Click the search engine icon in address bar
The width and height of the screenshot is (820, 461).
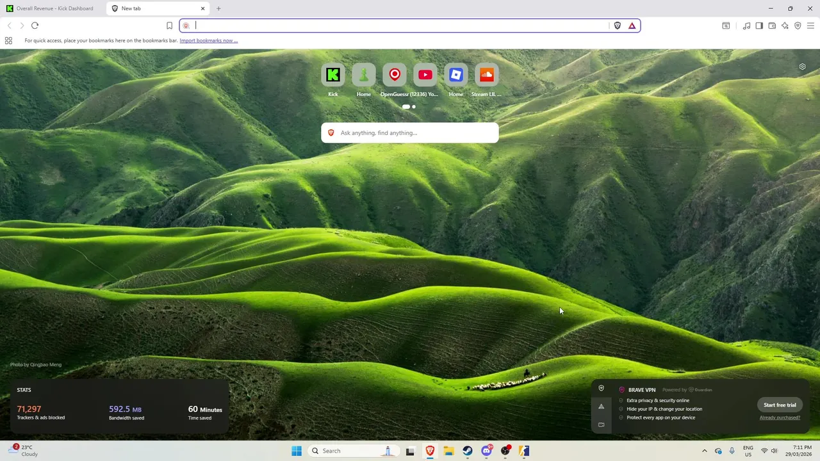pyautogui.click(x=186, y=26)
